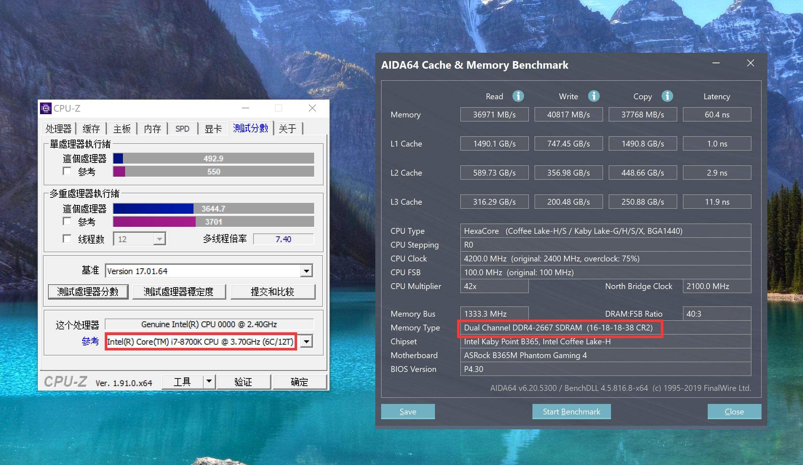Screen dimensions: 803x465
Task: Enable the single-thread 參考 checkbox
Action: pyautogui.click(x=67, y=171)
